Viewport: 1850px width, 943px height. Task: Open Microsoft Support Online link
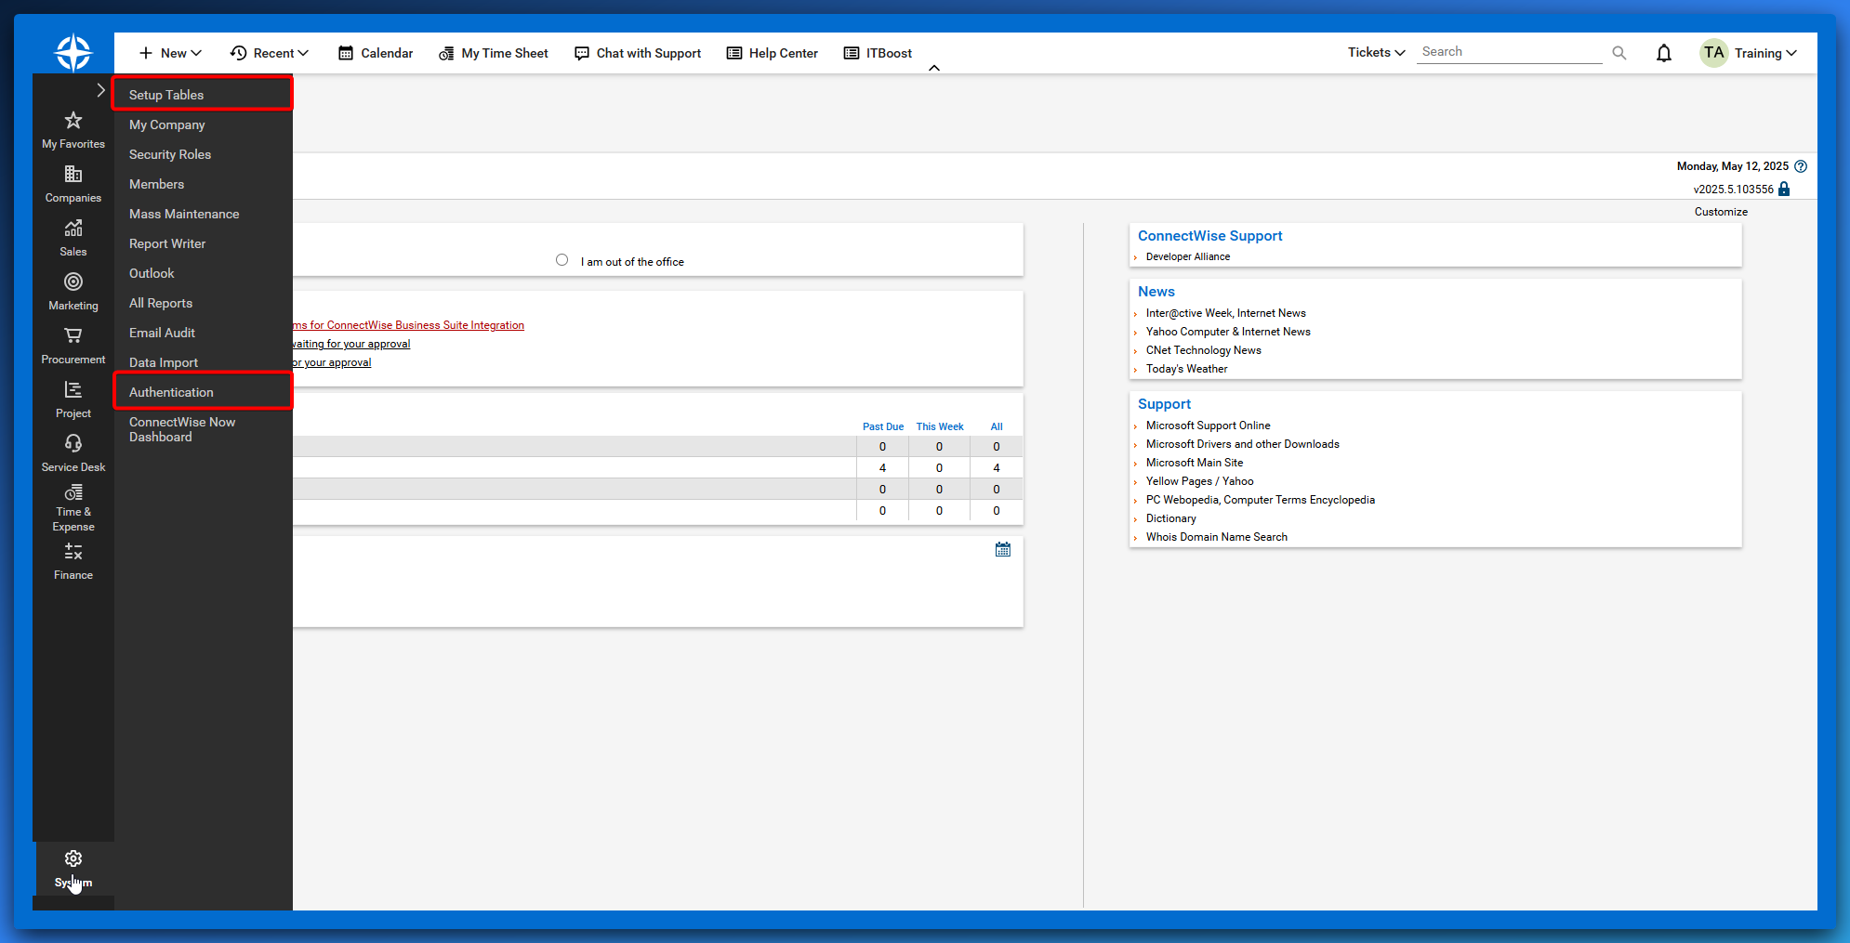tap(1208, 426)
